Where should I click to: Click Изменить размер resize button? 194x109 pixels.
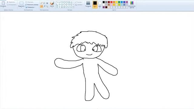(x=32, y=5)
